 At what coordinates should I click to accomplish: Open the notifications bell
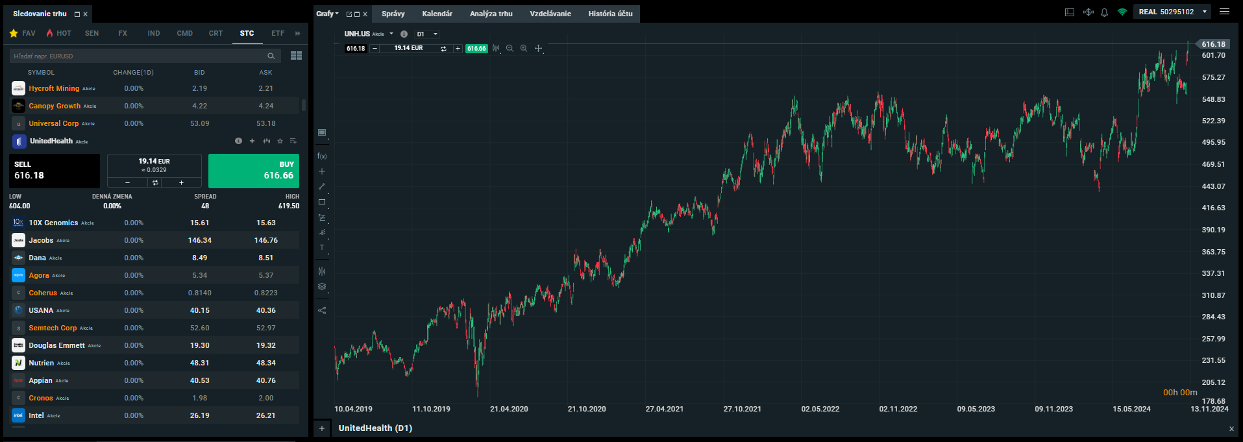[1104, 12]
